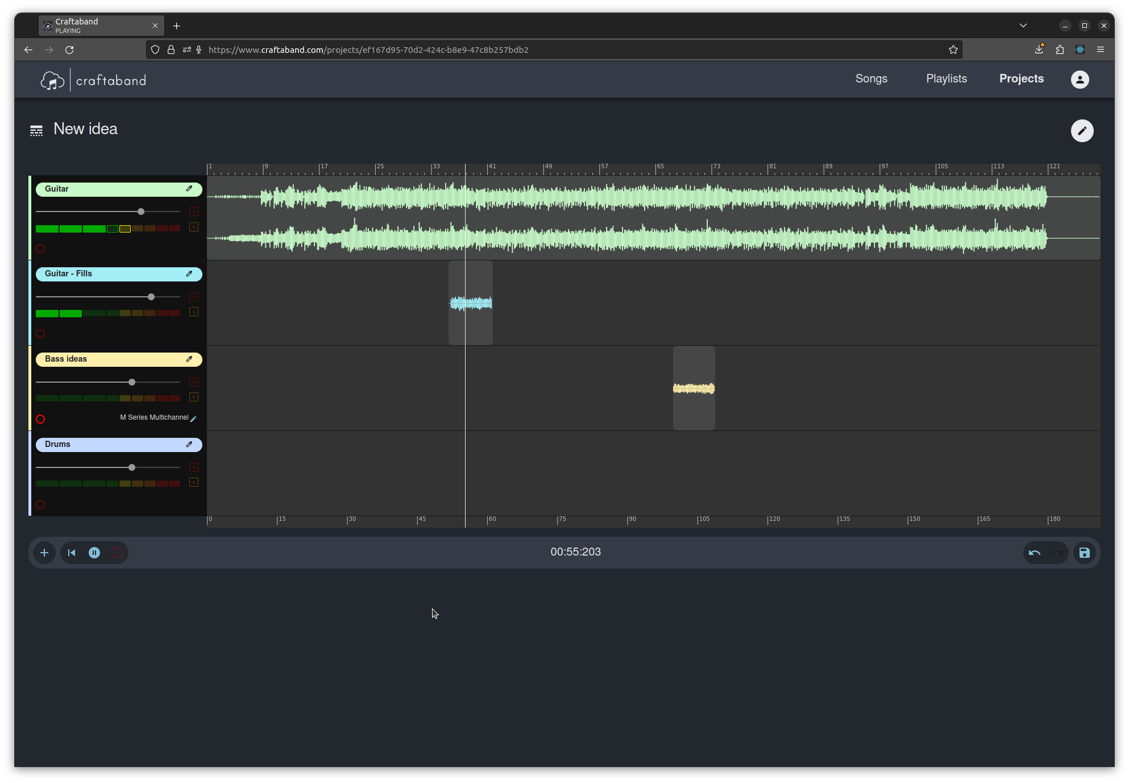Image resolution: width=1129 pixels, height=783 pixels.
Task: Close the Craftaband browser tab
Action: click(155, 26)
